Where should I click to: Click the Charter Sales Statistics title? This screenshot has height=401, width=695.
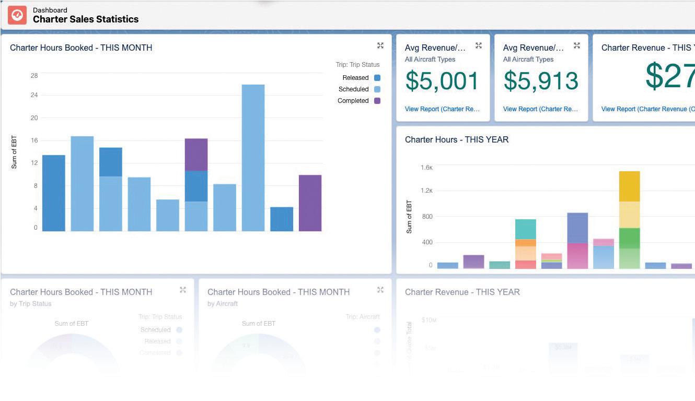click(x=86, y=19)
